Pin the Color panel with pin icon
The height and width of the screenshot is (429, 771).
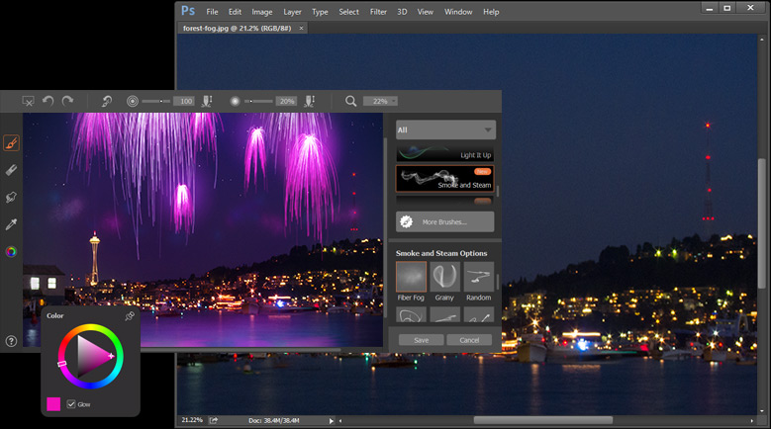[129, 316]
